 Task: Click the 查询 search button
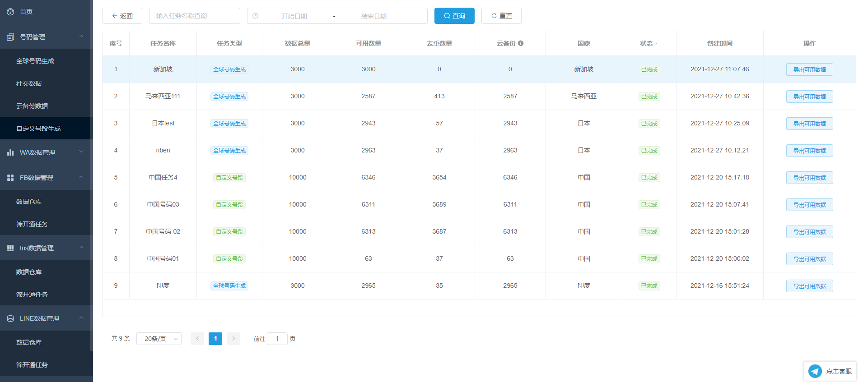pos(454,16)
